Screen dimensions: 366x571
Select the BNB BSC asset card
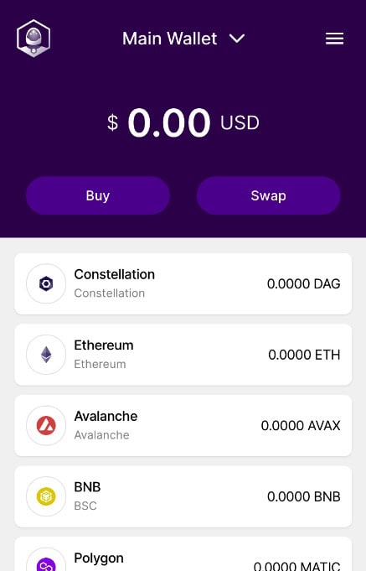183,496
